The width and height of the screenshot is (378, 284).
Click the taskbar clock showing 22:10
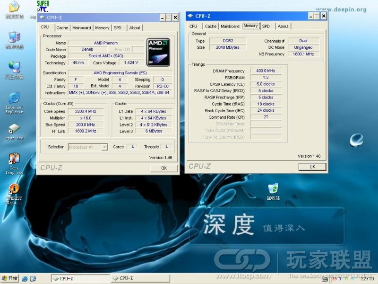pos(367,279)
